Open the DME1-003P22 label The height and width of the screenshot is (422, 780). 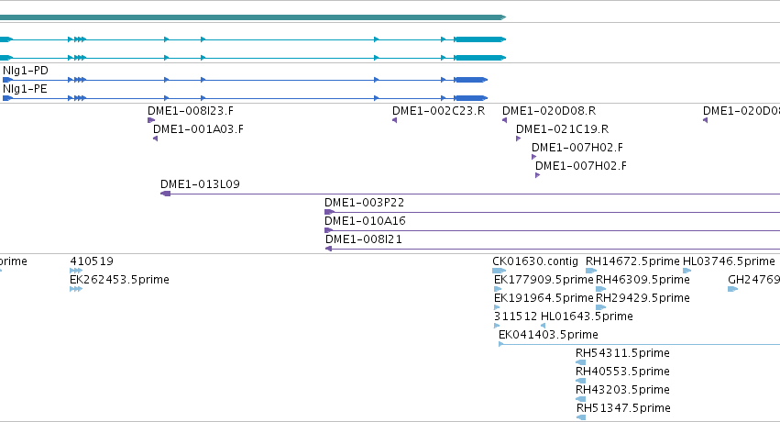pyautogui.click(x=364, y=203)
